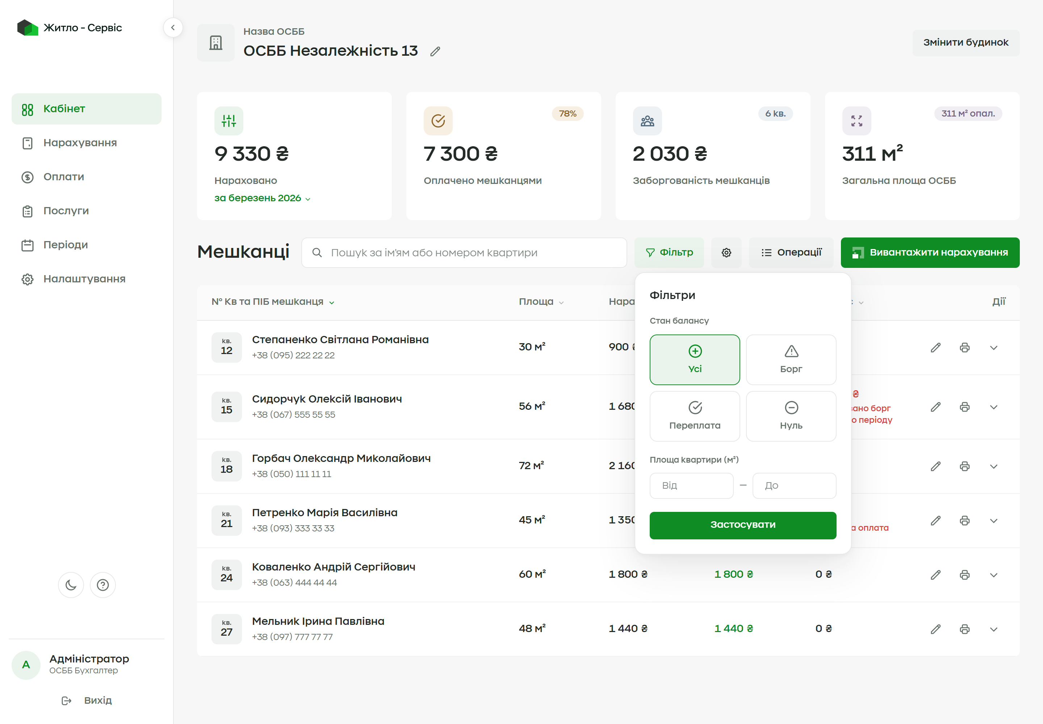Open the Операції menu button
The height and width of the screenshot is (724, 1043).
click(x=791, y=253)
